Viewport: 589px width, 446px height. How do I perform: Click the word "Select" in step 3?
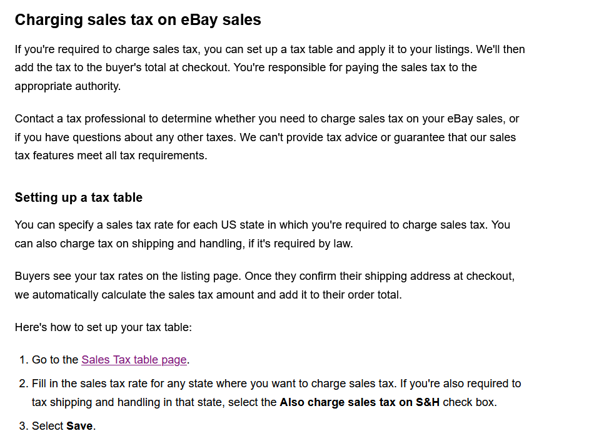click(x=48, y=426)
